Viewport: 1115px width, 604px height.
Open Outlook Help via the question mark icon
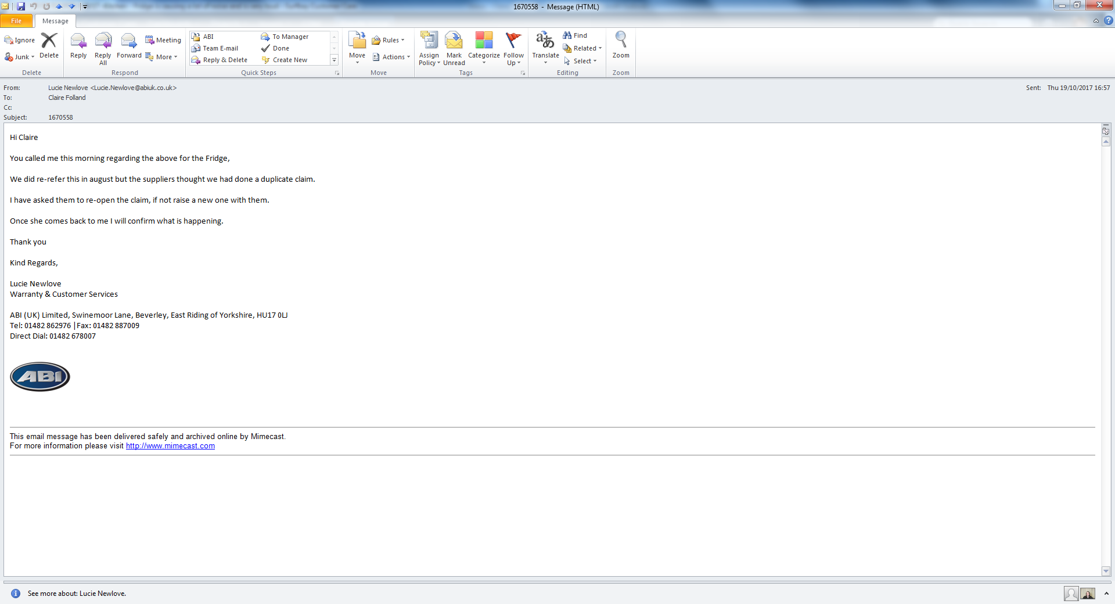click(1108, 21)
